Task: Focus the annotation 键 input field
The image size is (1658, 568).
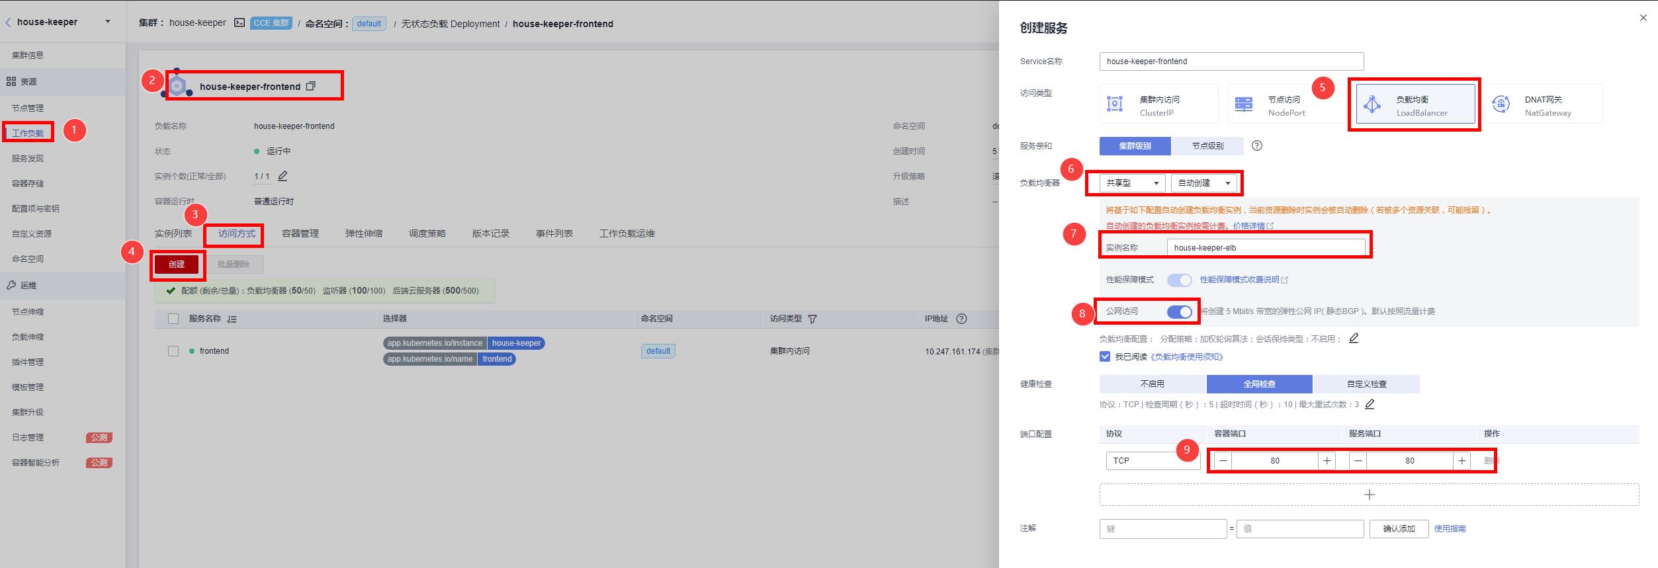Action: [1163, 529]
